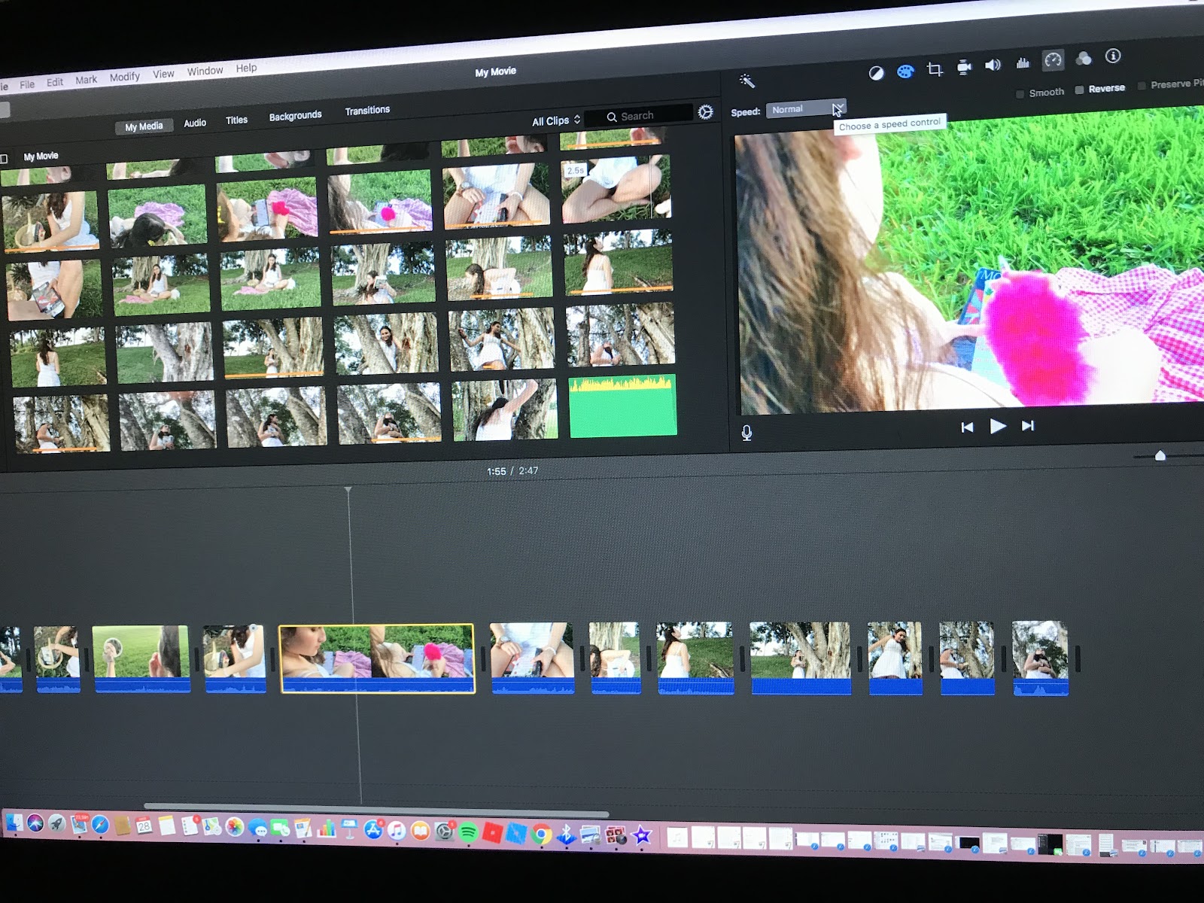Viewport: 1204px width, 903px height.
Task: Open the color balance tool
Action: 876,73
